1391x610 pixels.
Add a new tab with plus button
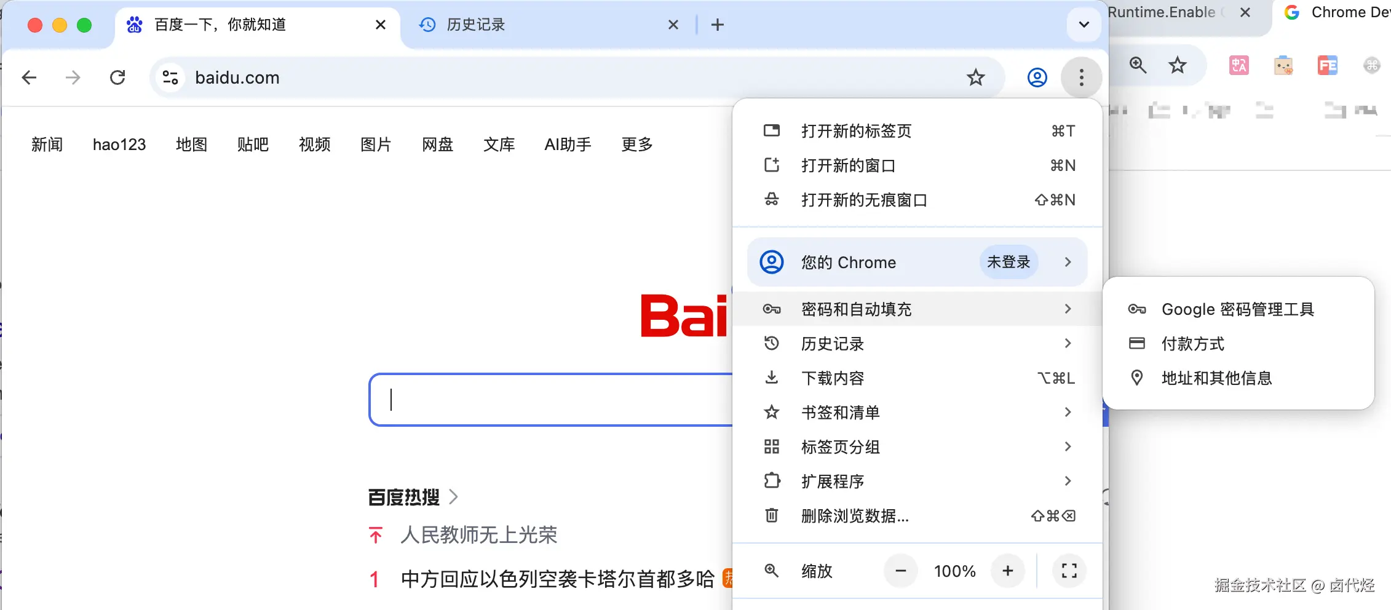pyautogui.click(x=718, y=25)
